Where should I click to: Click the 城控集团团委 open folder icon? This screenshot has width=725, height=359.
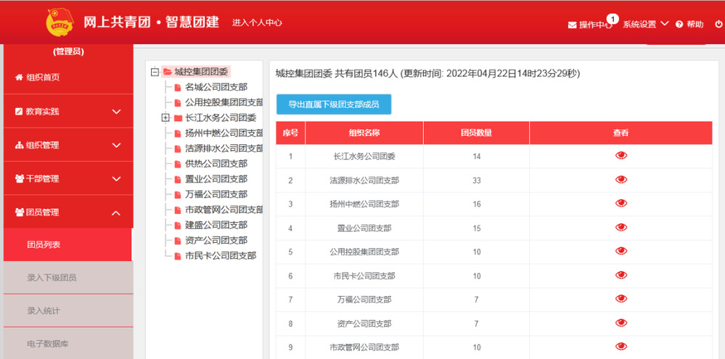click(x=168, y=72)
